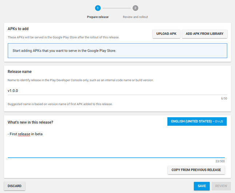Viewport: 235px width, 193px height.
Task: Click the greyed-out Review button
Action: tap(221, 186)
